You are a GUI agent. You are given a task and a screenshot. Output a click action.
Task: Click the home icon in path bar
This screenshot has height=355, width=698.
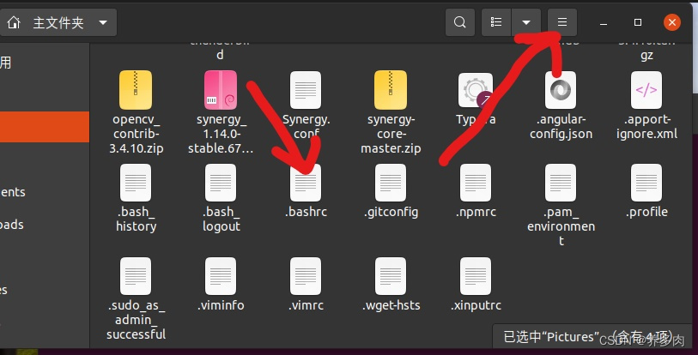point(14,22)
